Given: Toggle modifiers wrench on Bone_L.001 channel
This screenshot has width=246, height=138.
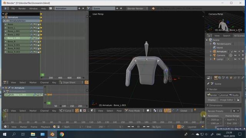Looking at the screenshot, I should (x=32, y=31).
